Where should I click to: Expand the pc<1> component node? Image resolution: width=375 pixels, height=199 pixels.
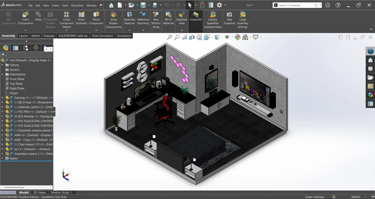[2, 149]
